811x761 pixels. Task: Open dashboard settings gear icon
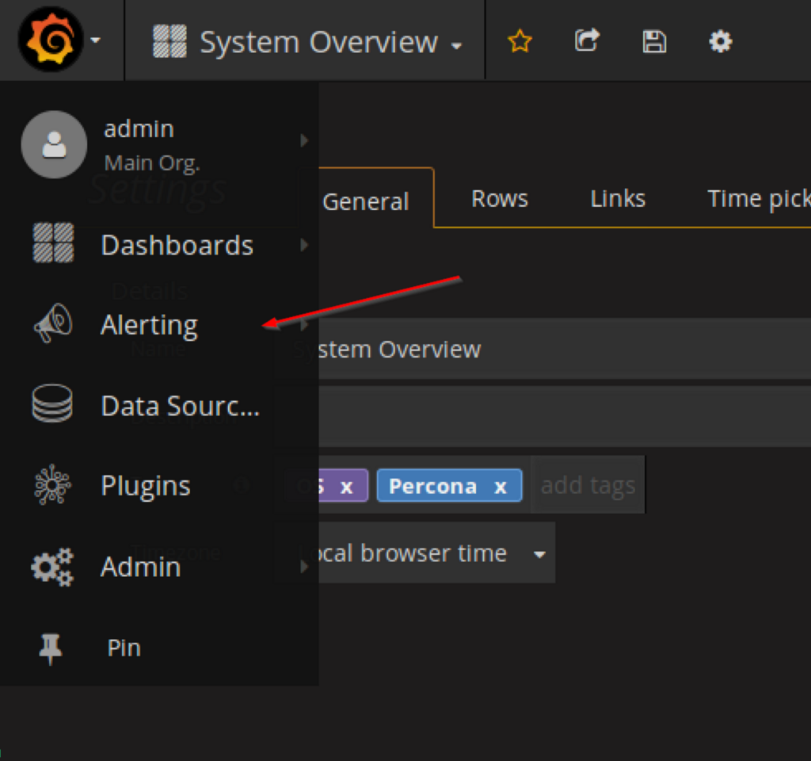coord(720,41)
